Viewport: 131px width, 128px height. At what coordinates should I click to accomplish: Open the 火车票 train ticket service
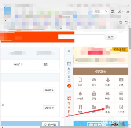click(x=121, y=109)
